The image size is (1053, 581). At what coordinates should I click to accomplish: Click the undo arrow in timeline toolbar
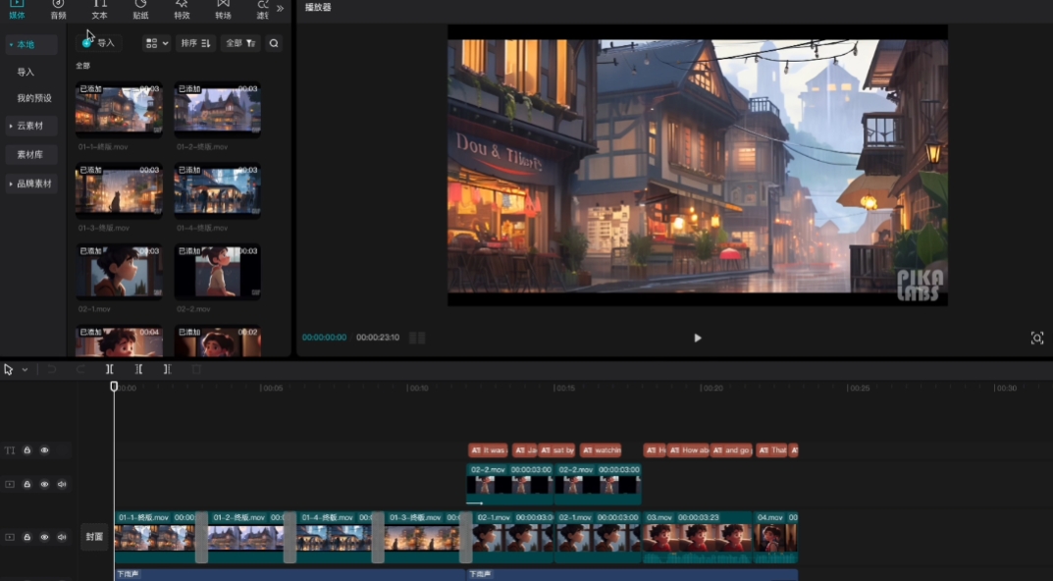(x=52, y=369)
